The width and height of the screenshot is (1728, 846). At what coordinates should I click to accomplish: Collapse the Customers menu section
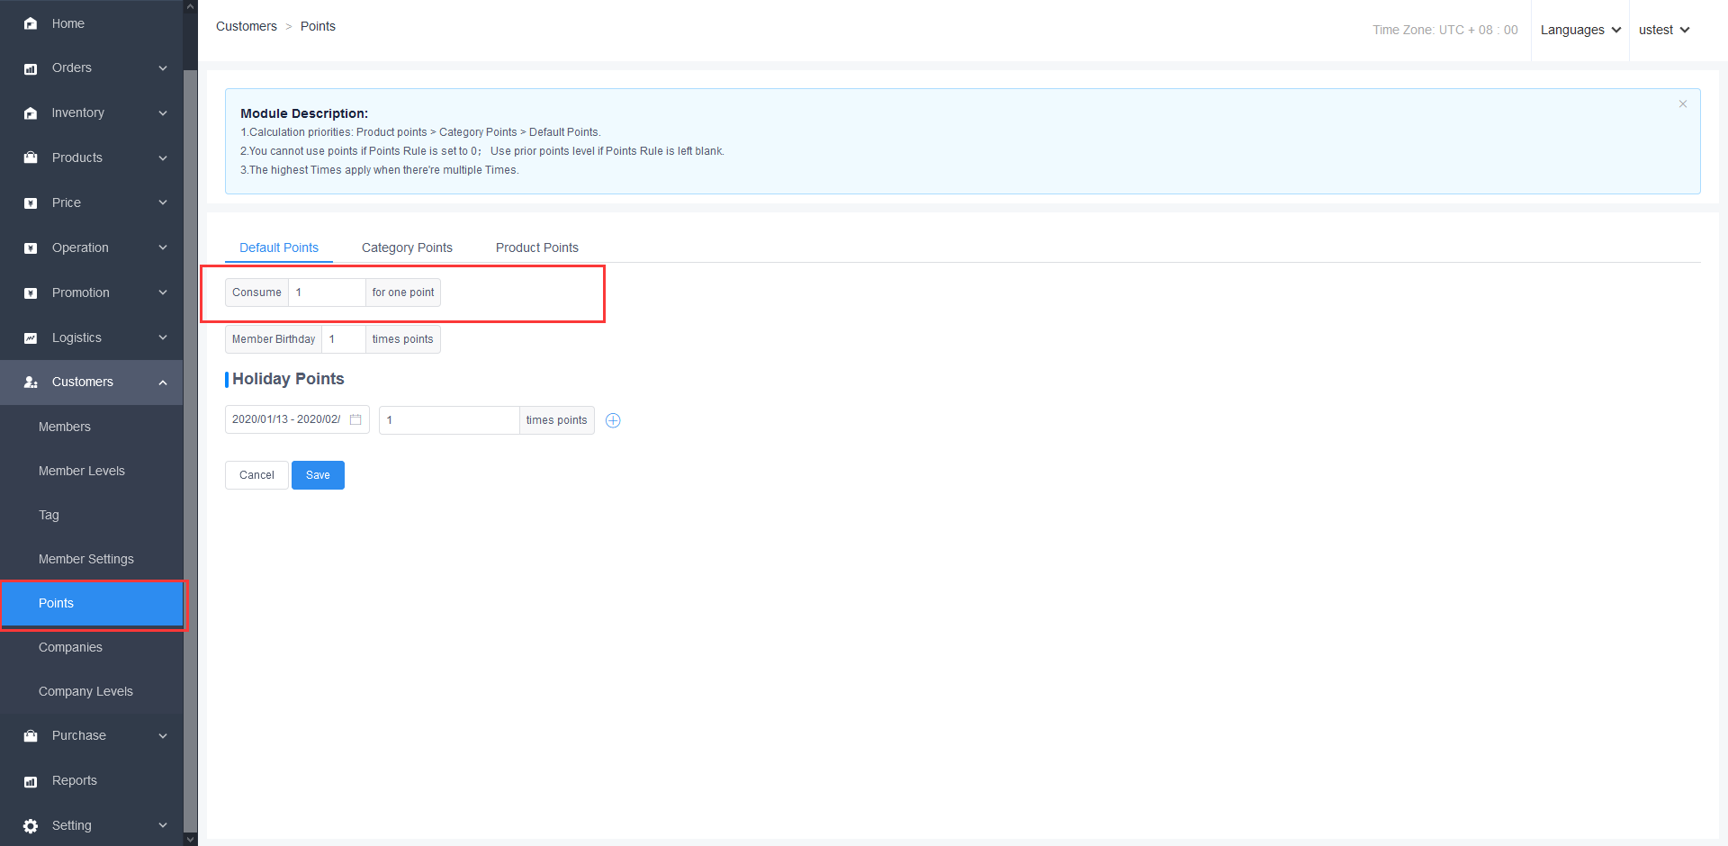tap(163, 382)
